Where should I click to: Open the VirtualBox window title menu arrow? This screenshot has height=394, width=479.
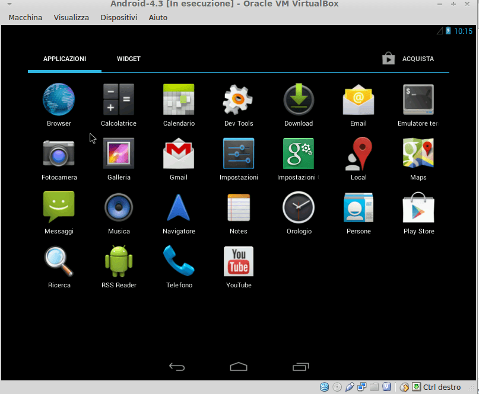pyautogui.click(x=9, y=4)
